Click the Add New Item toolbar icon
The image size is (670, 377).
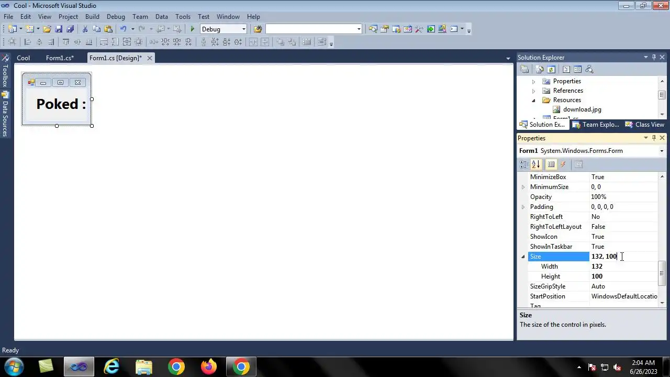click(30, 29)
